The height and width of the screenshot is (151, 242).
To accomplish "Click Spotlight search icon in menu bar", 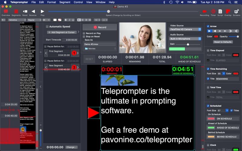I will 230,2.
